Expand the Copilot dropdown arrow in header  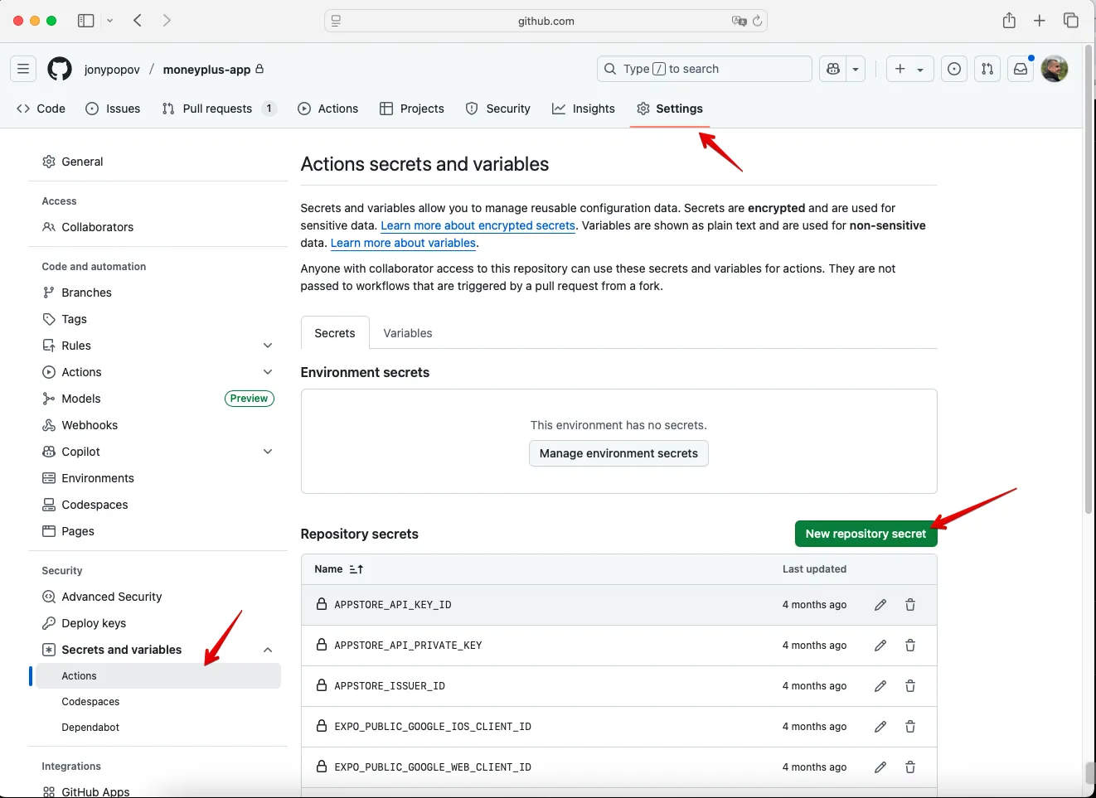click(x=856, y=69)
